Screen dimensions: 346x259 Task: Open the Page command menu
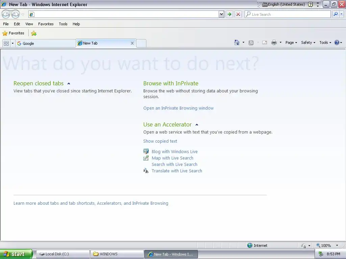(x=291, y=42)
